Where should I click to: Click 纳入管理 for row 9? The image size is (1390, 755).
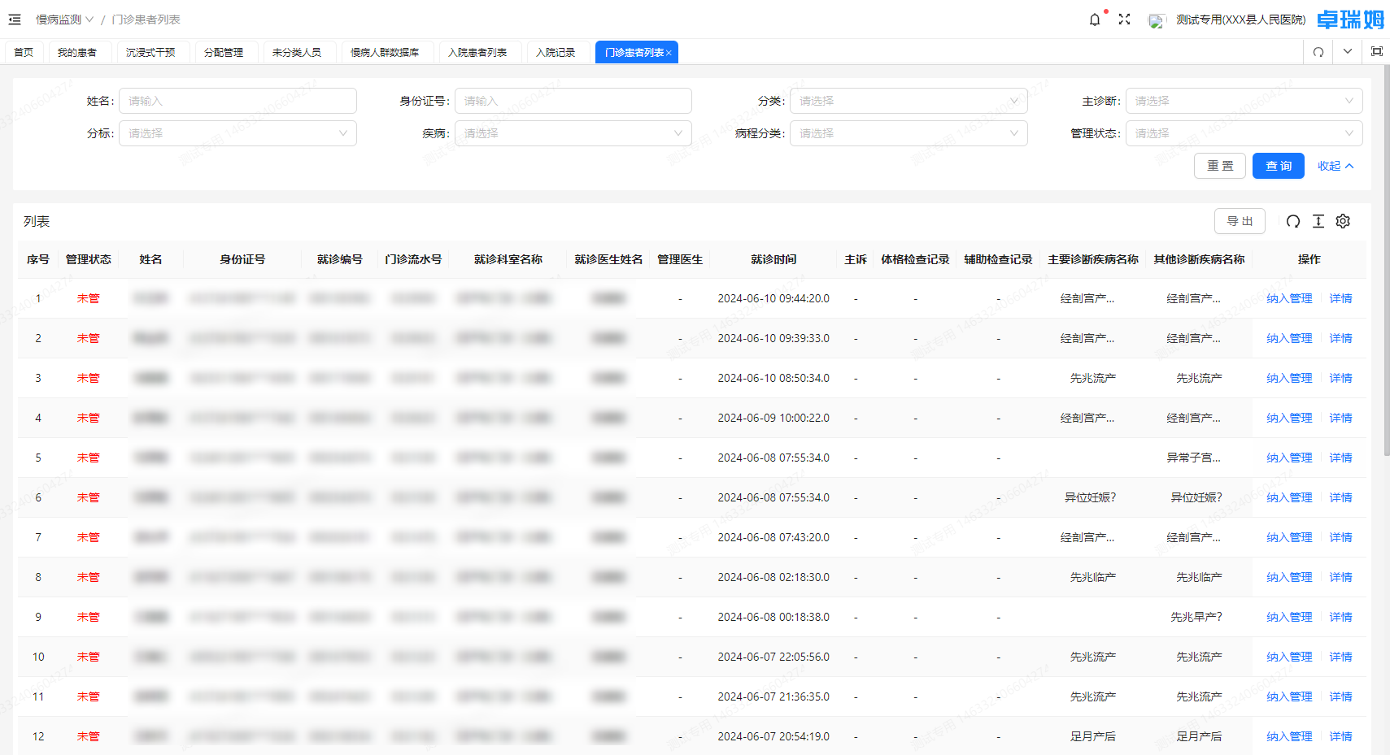[1289, 617]
